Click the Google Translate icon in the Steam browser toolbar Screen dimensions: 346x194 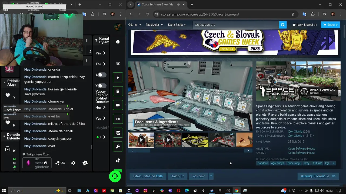click(304, 14)
